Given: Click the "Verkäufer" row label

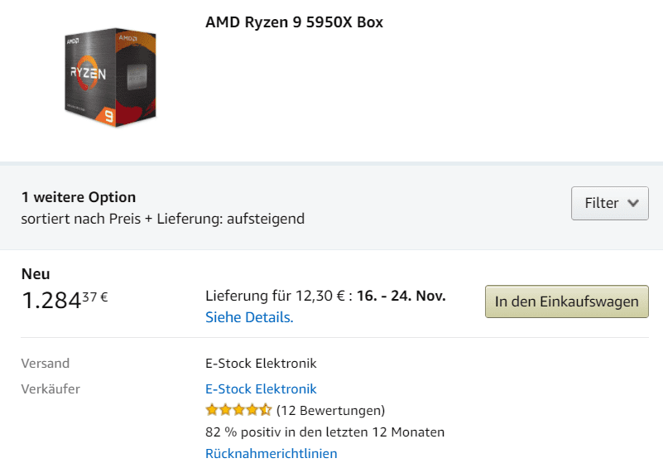Looking at the screenshot, I should (50, 388).
